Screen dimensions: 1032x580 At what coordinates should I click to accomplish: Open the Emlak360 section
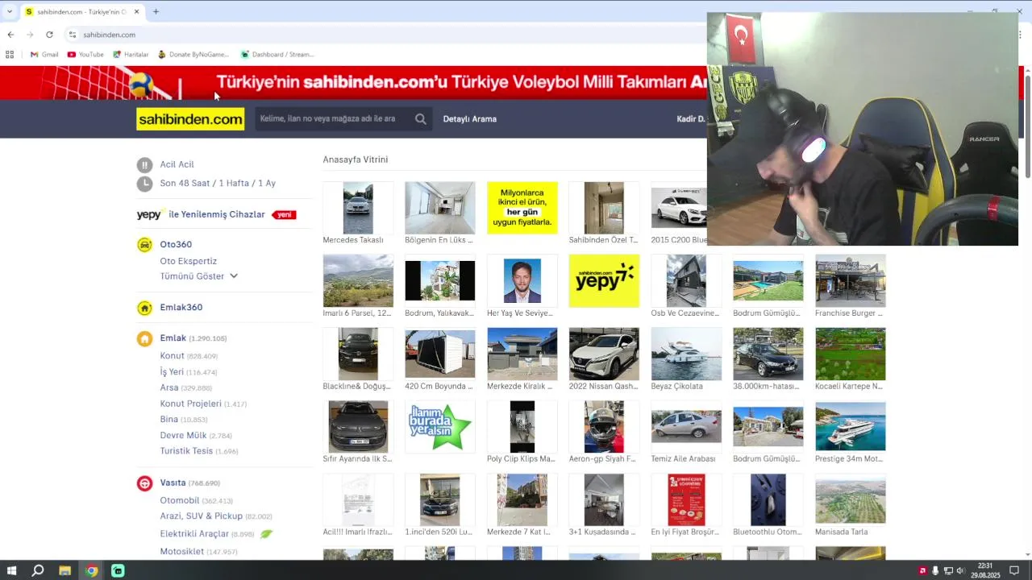click(x=181, y=308)
